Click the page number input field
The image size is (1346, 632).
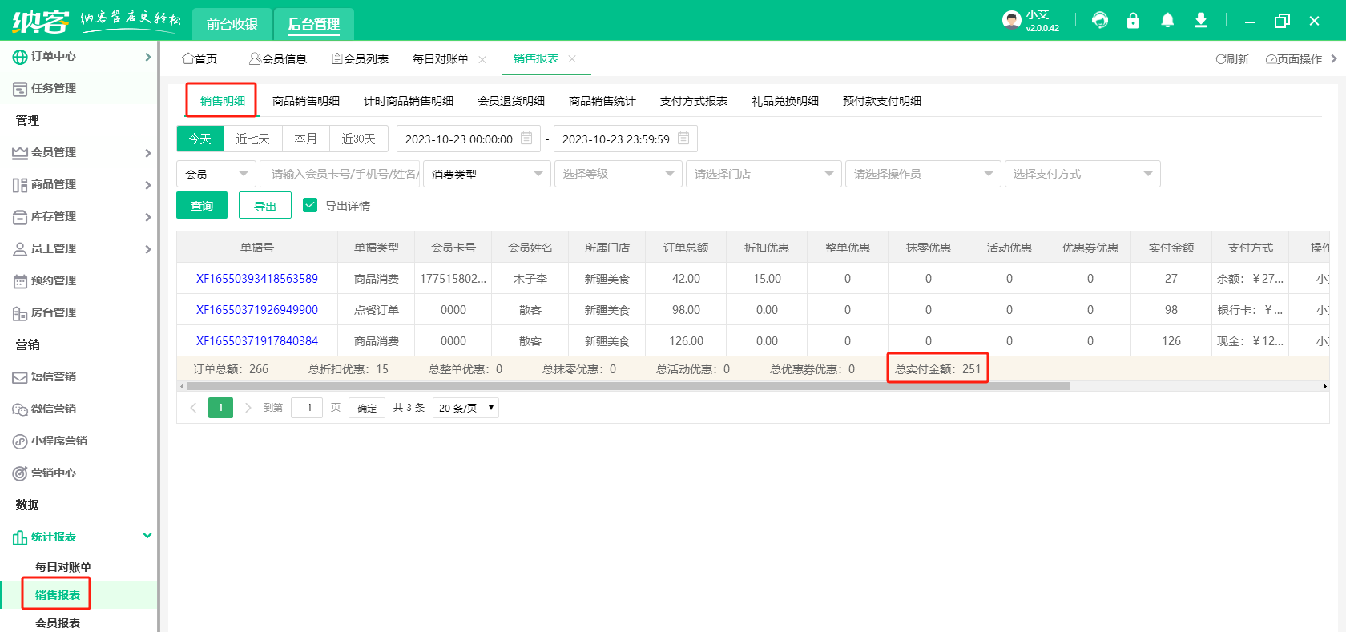307,408
